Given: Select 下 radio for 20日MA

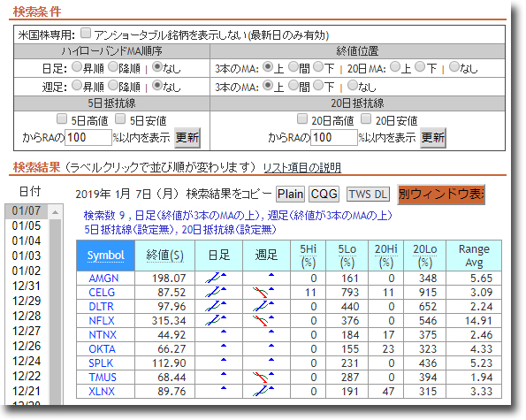Looking at the screenshot, I should (420, 66).
